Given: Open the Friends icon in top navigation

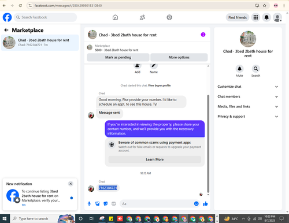Looking at the screenshot, I should click(x=142, y=17).
